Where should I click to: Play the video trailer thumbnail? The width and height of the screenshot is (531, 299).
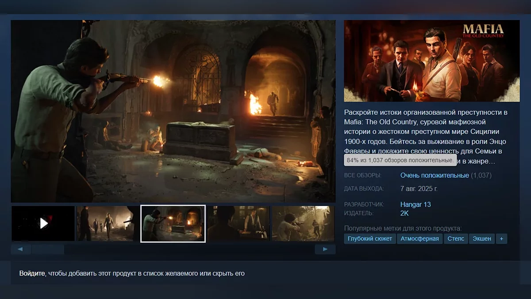click(x=43, y=223)
